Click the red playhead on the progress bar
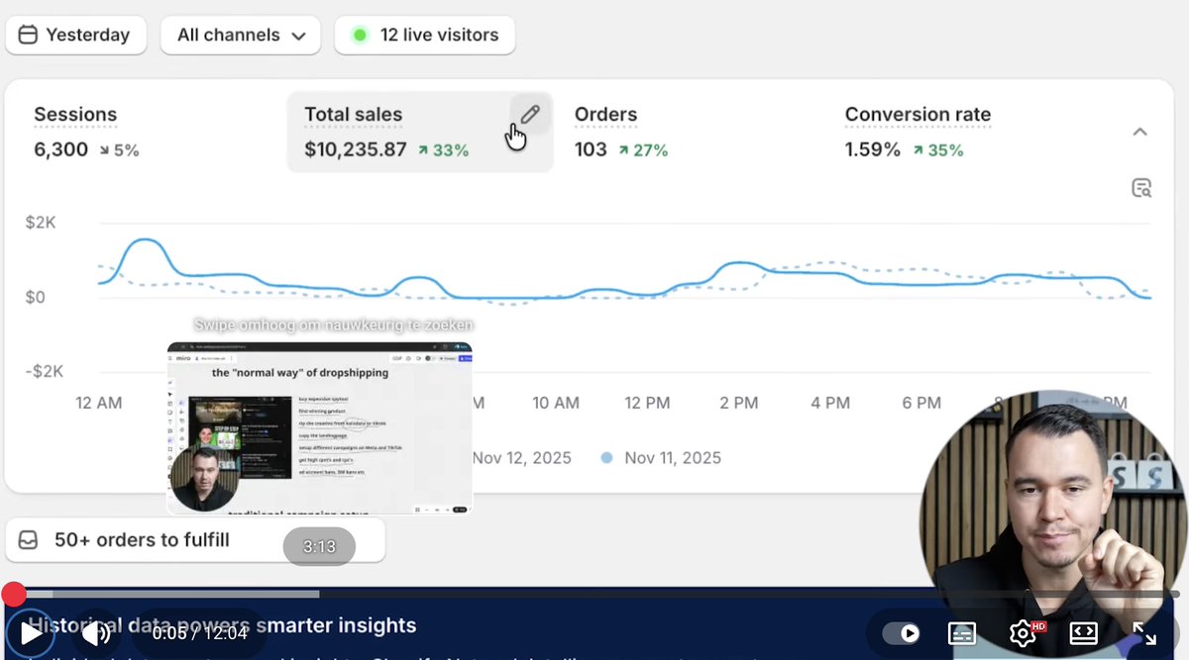This screenshot has height=660, width=1189. [x=14, y=594]
